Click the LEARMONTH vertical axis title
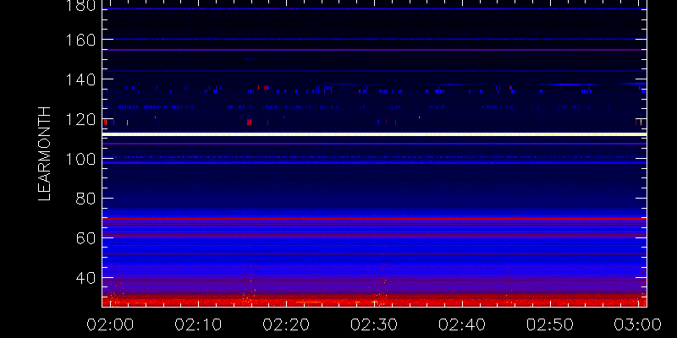Viewport: 677px width, 338px height. 45,154
